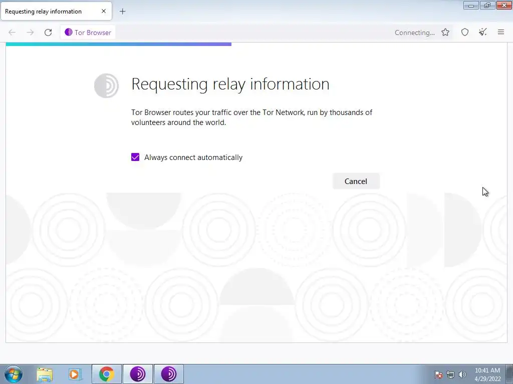513x384 pixels.
Task: Open File Explorer from the taskbar
Action: coord(45,374)
